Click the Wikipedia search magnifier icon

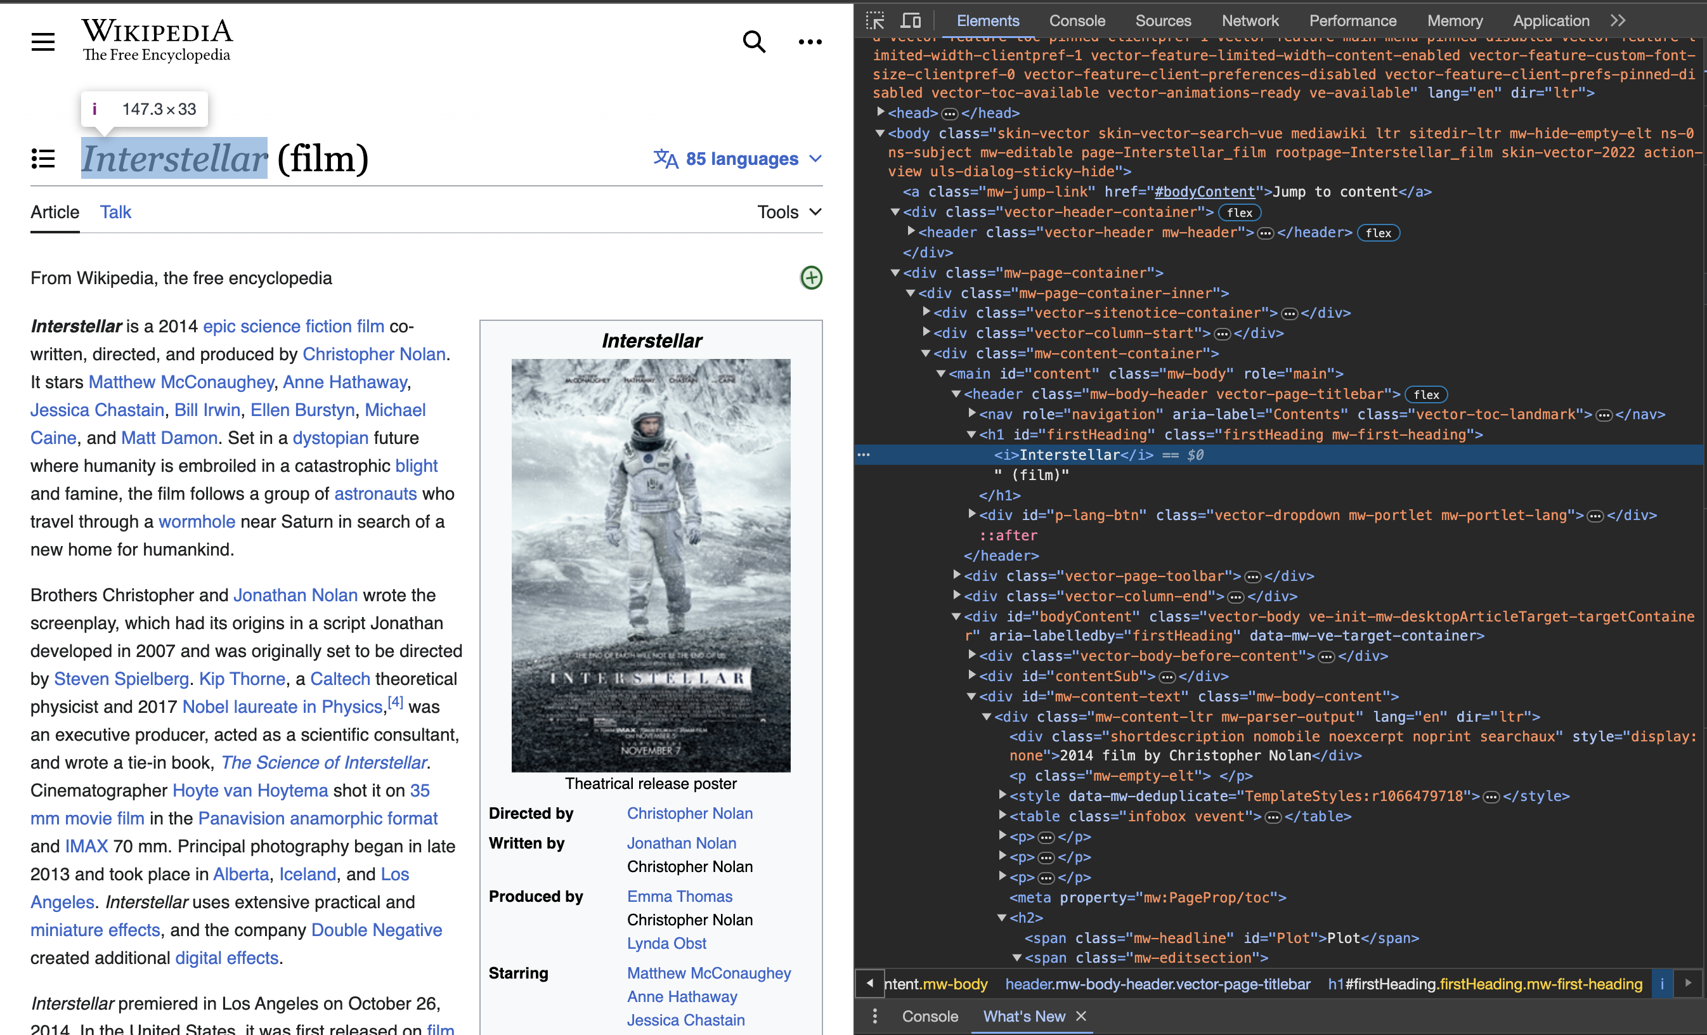754,42
